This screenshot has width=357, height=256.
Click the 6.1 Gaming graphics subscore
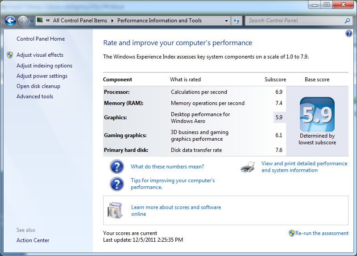point(279,135)
